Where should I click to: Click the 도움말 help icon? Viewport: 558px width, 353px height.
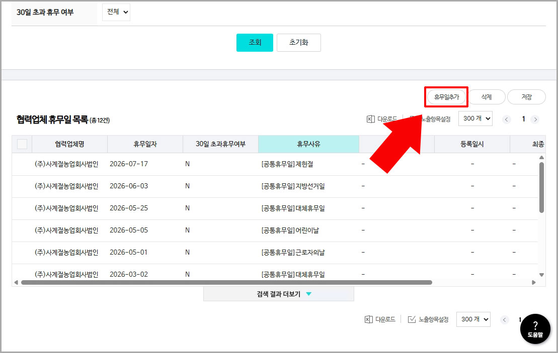click(x=535, y=329)
